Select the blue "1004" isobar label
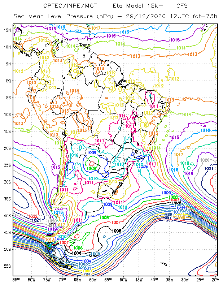This screenshot has height=289, width=223. coord(86,261)
